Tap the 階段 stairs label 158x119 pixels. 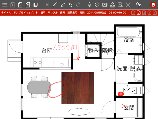107,50
